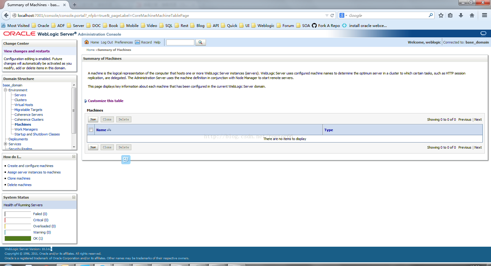Click the Google search magnifier icon
491x266 pixels.
coord(431,15)
